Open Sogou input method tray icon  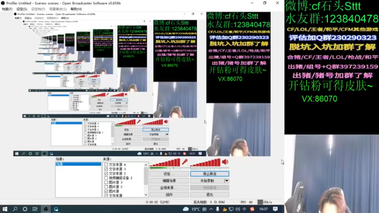252,209
